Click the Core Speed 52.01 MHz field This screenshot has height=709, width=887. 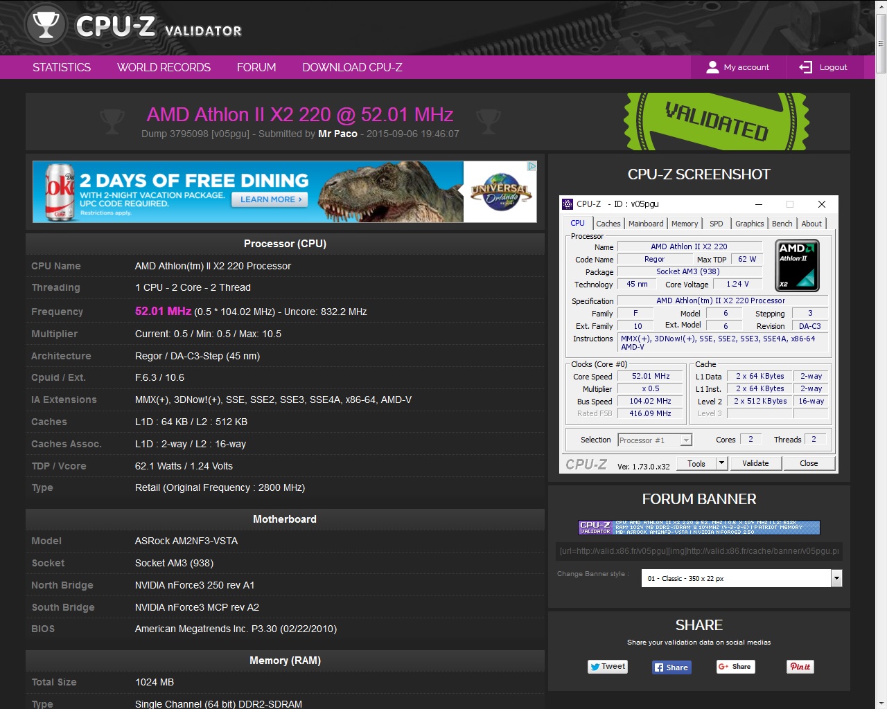coord(651,376)
